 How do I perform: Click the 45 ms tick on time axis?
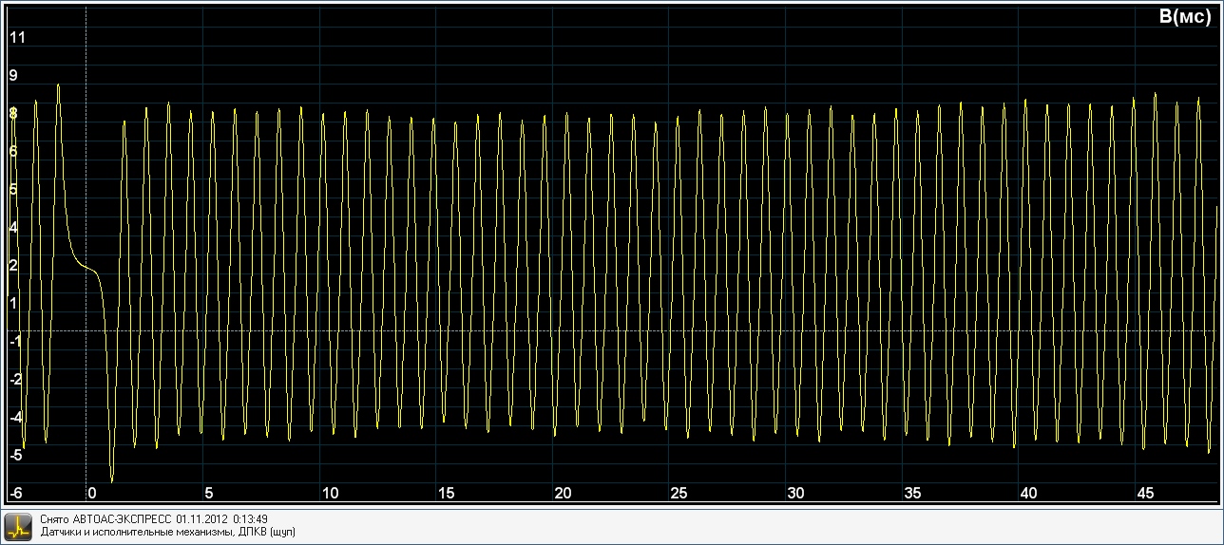click(1145, 494)
